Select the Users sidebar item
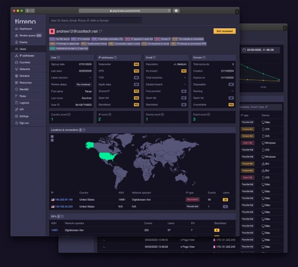The image size is (298, 267). click(28, 49)
